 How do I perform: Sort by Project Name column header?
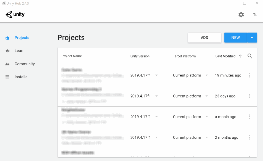[72, 56]
